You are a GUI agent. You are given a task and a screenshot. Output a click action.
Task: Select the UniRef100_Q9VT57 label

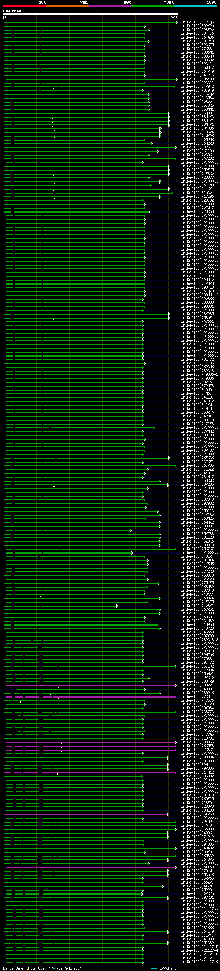tap(197, 382)
